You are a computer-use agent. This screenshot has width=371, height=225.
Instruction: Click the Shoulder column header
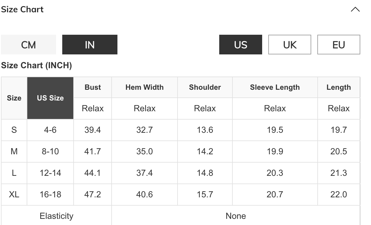pos(205,87)
